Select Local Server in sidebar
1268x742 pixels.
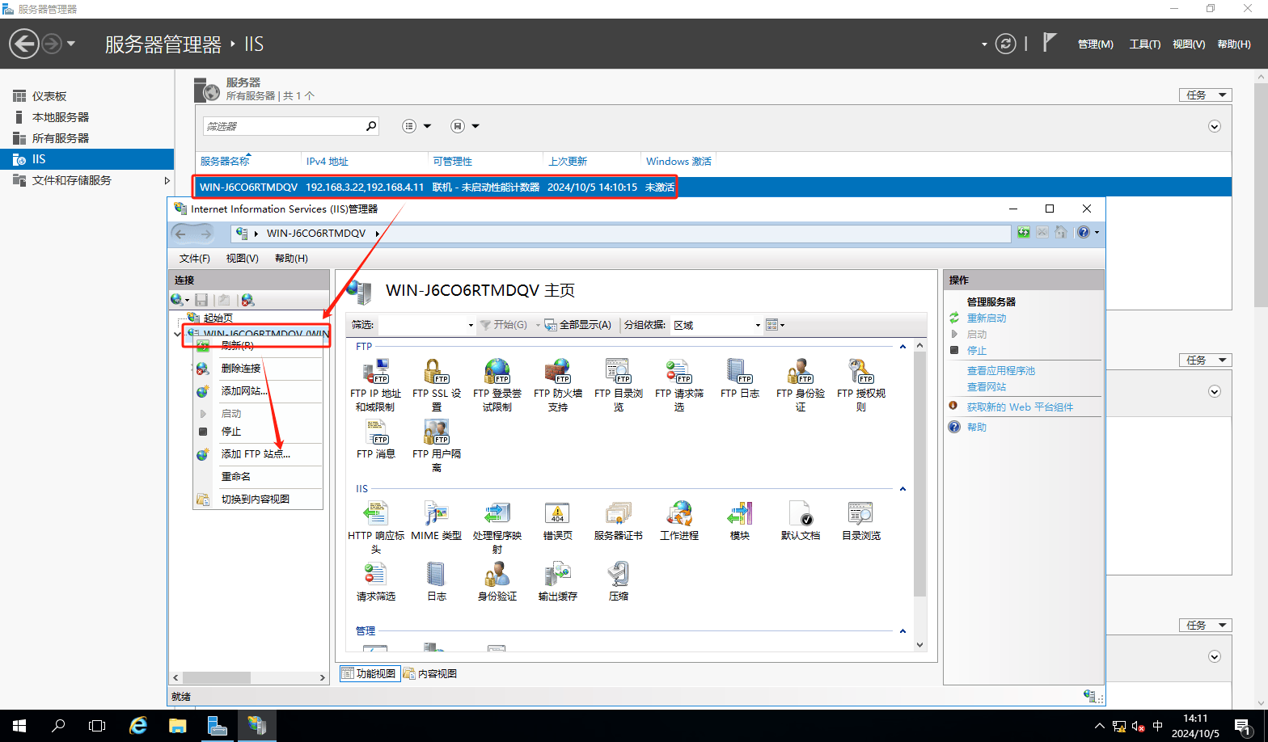click(x=61, y=117)
